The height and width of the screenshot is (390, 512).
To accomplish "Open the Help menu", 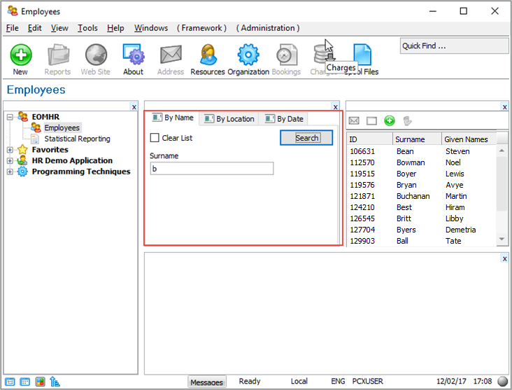I will pos(115,28).
